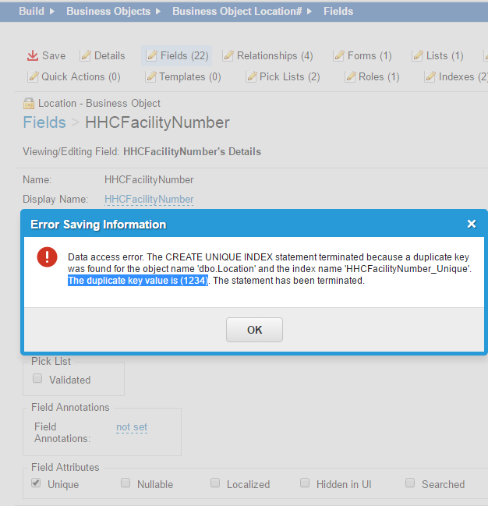This screenshot has width=488, height=506.
Task: Click the Relationships pencil icon
Action: (x=228, y=55)
